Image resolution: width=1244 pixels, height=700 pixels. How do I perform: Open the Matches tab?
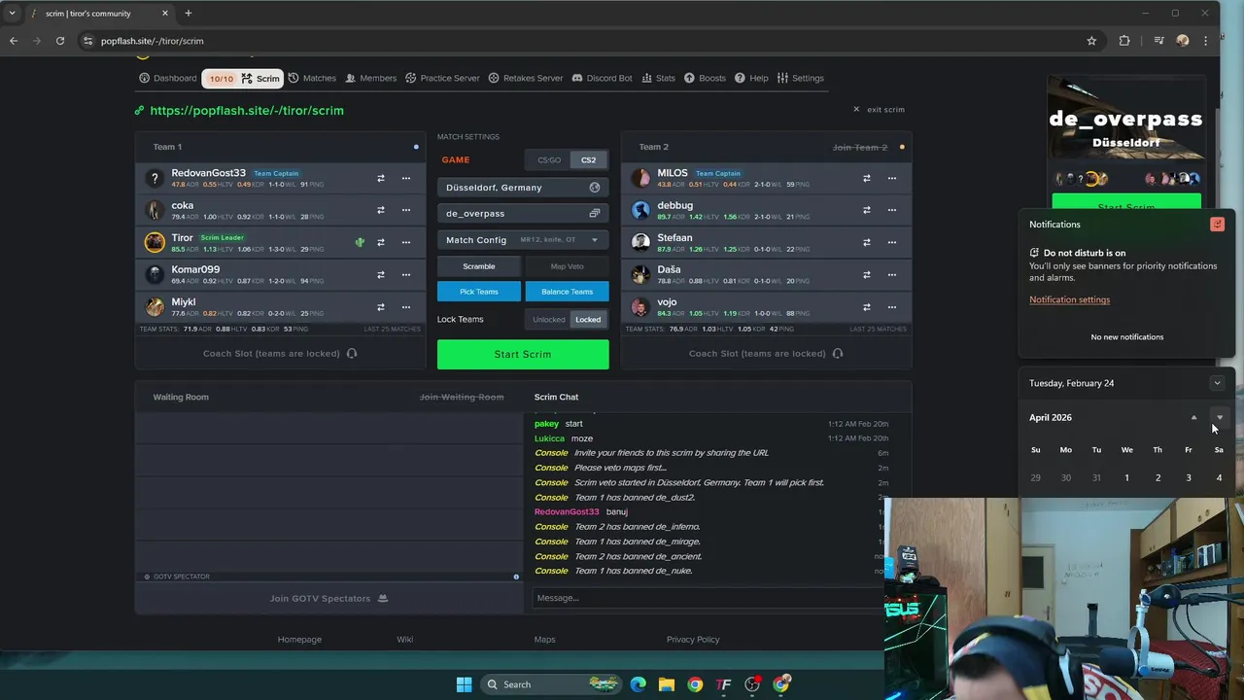[312, 78]
